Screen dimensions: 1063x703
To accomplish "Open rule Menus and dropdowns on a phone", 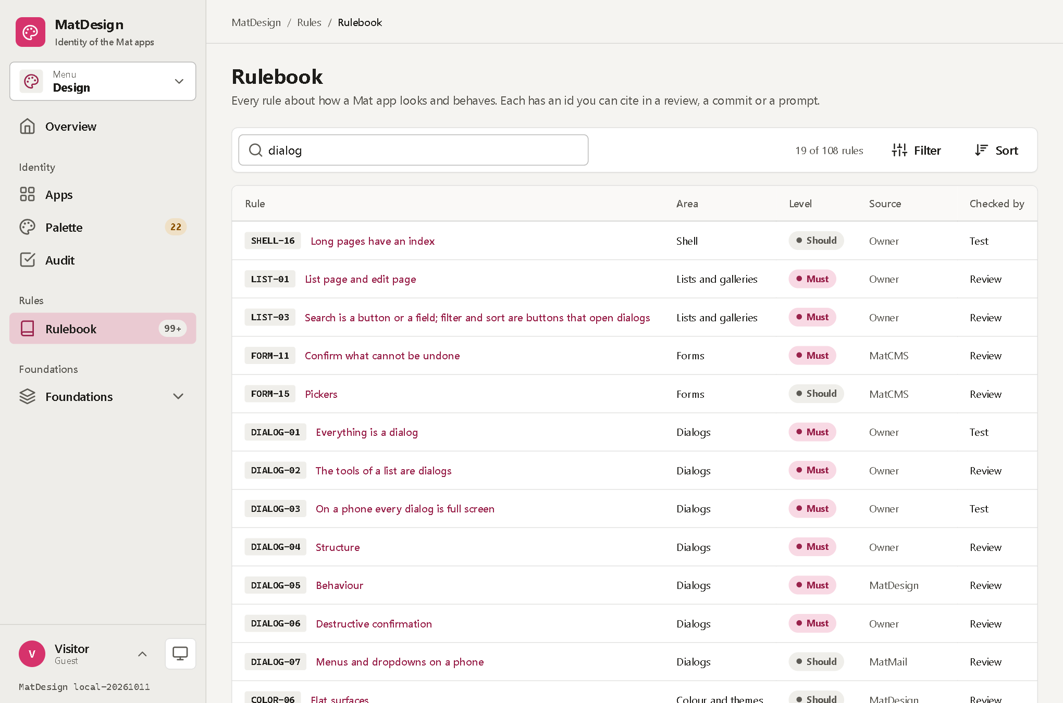I will (400, 662).
